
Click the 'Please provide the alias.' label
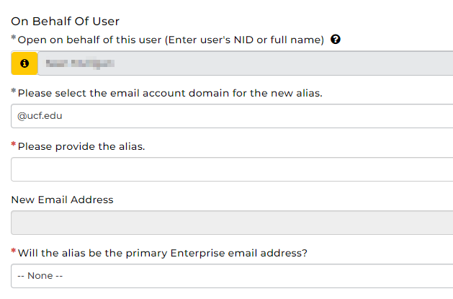click(x=81, y=146)
